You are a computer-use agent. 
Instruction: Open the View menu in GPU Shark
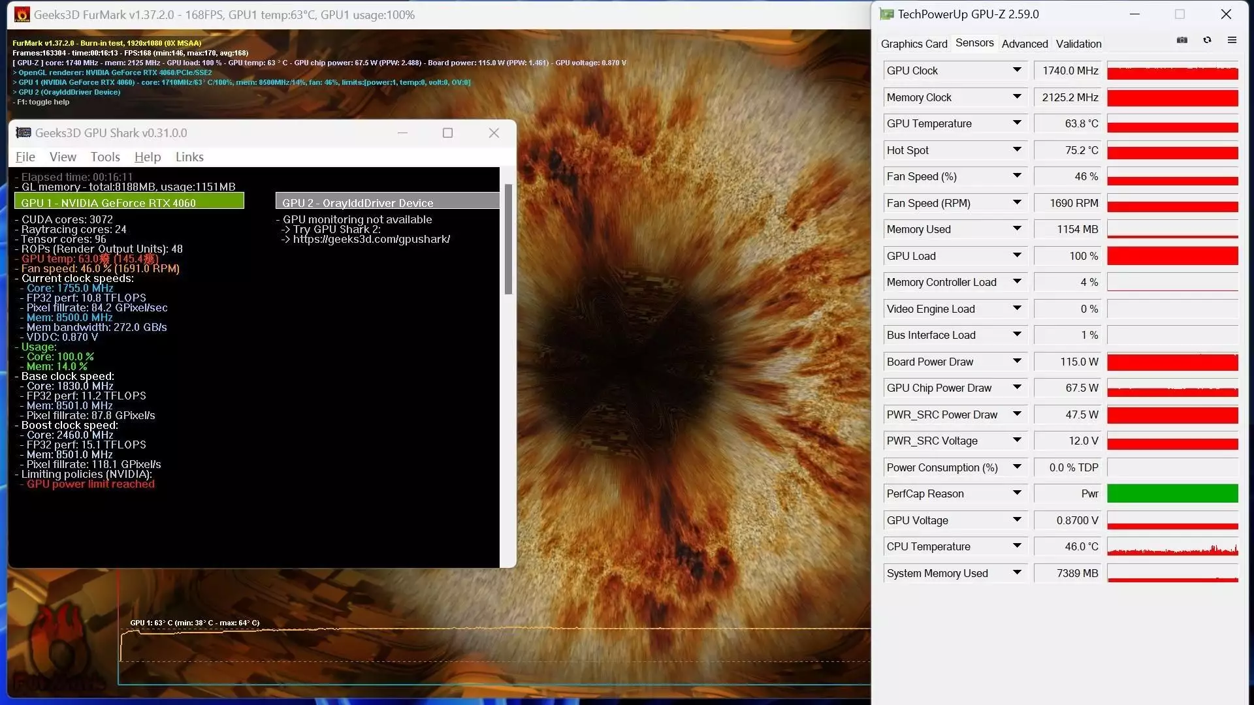63,157
